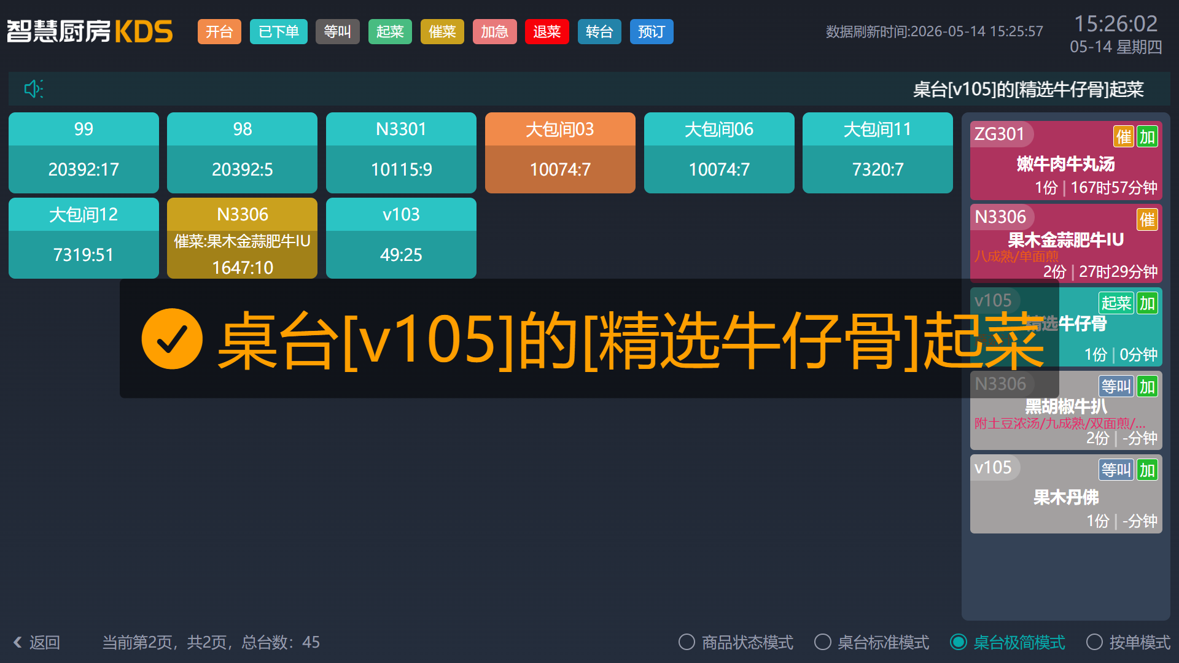Click the 15:26:02 clock display
This screenshot has height=663, width=1179.
(1115, 24)
